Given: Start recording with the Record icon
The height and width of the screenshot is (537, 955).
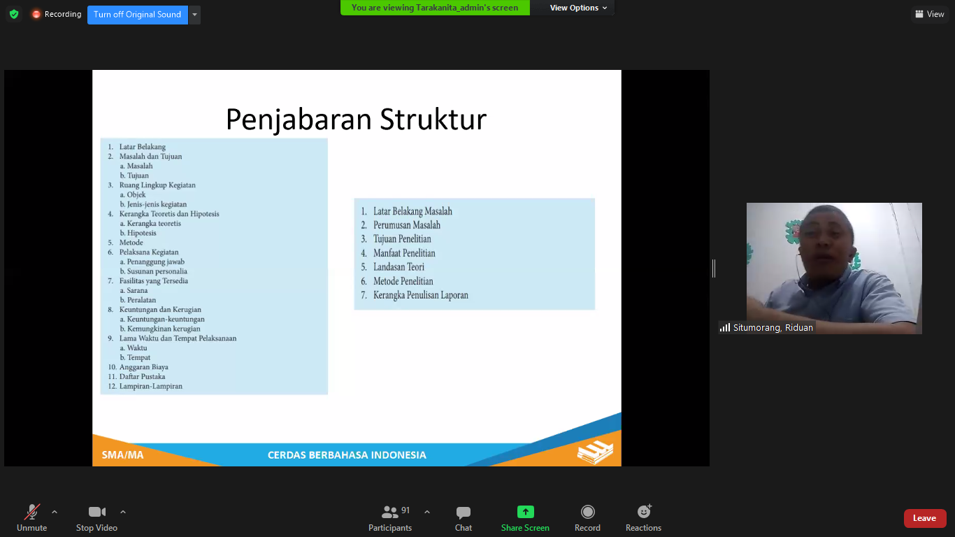Looking at the screenshot, I should 587,512.
